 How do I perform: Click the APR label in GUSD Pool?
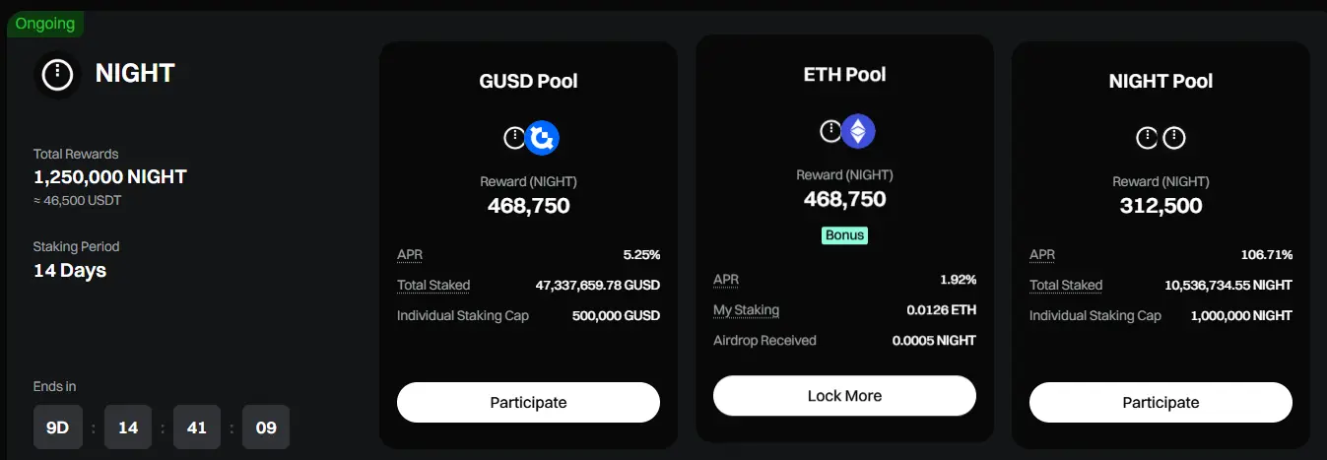pyautogui.click(x=408, y=255)
